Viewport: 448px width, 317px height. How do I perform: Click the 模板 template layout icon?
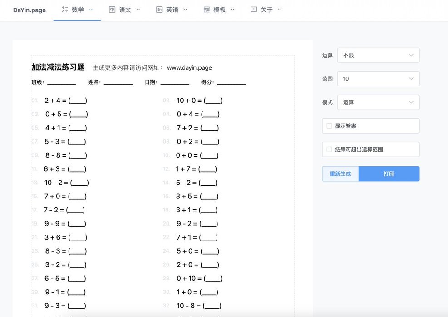(207, 10)
